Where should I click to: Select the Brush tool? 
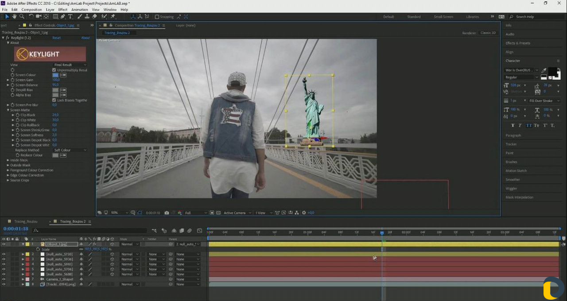tap(80, 16)
